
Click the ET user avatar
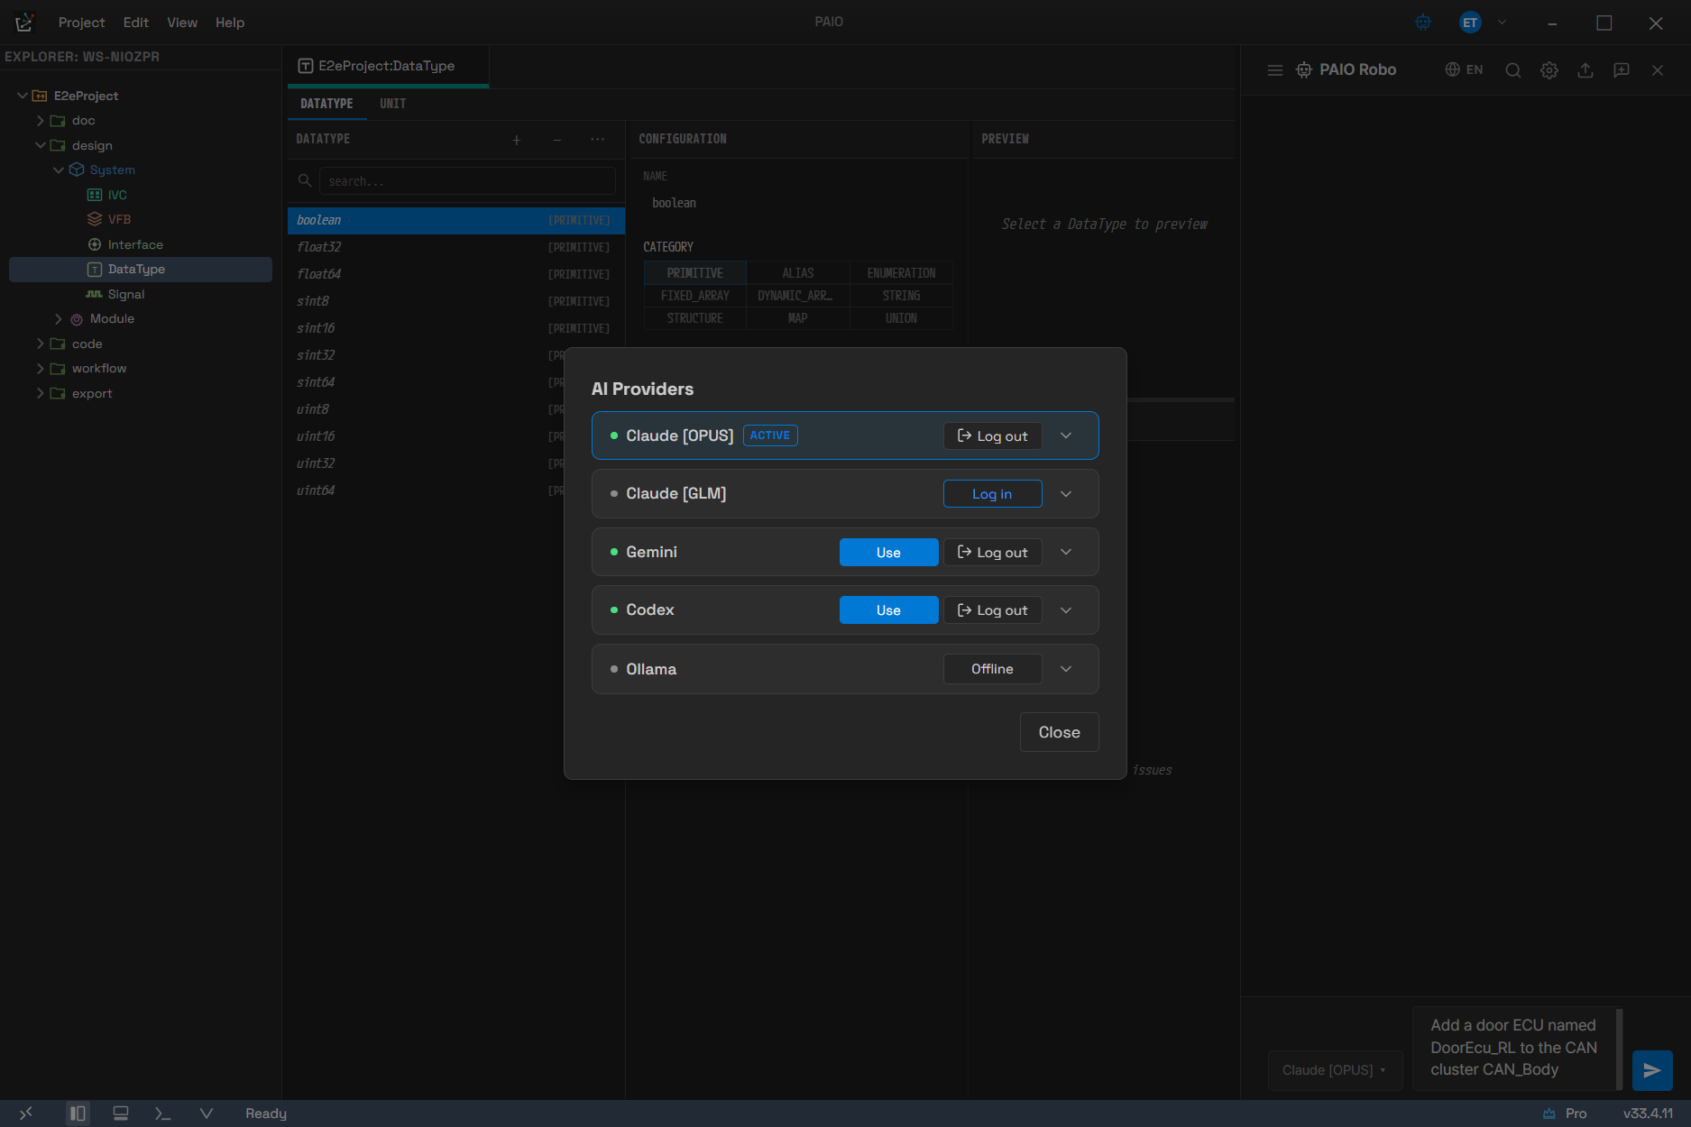[x=1470, y=23]
